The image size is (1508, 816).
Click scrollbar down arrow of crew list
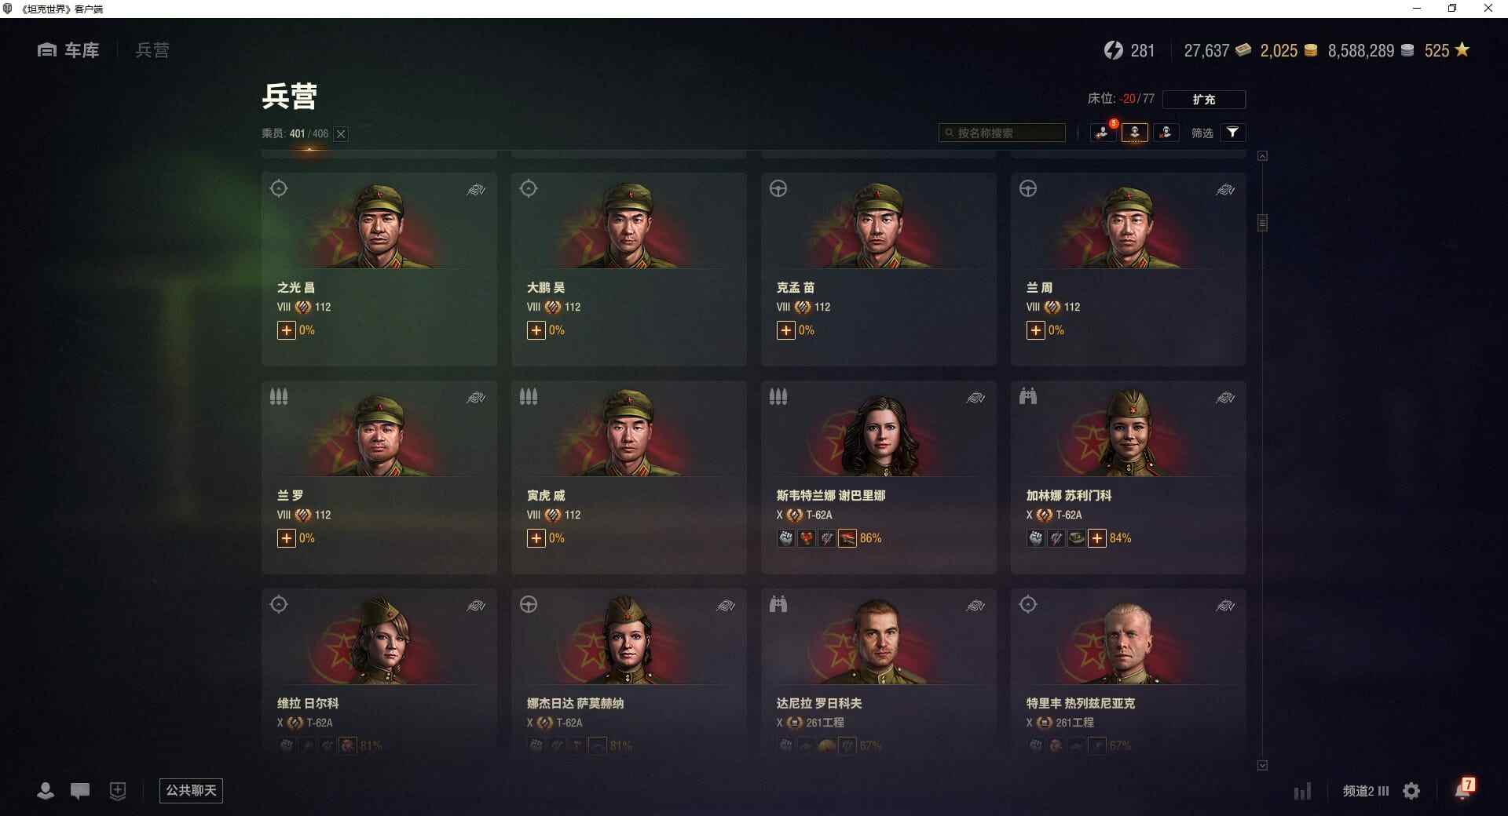[x=1262, y=765]
